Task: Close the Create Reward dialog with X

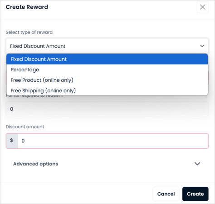Action: coord(203,7)
